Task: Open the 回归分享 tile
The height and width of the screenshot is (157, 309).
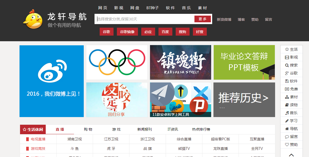Action: point(117,100)
